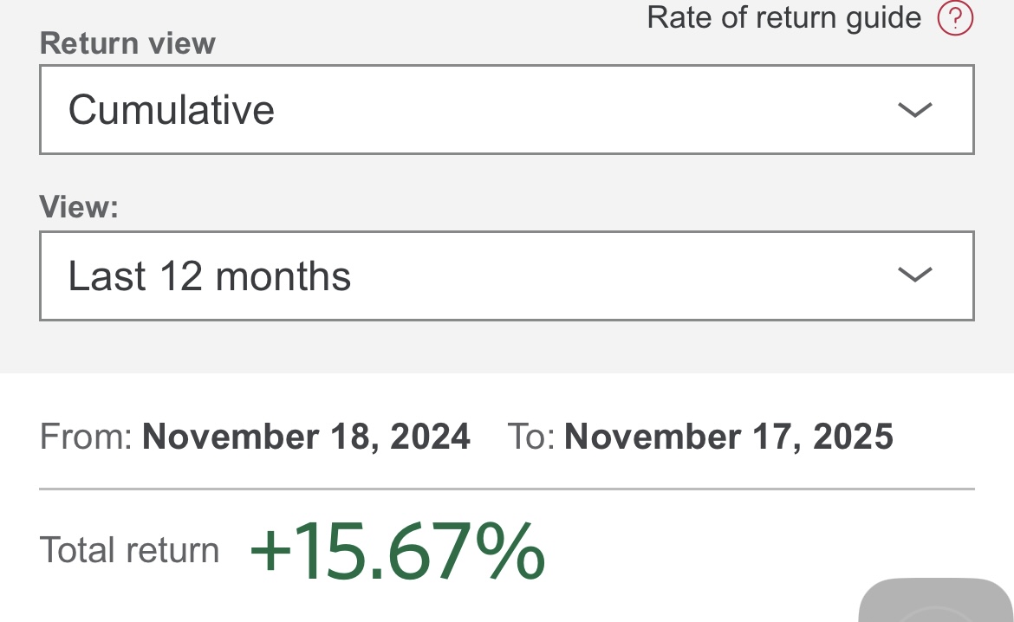1014x622 pixels.
Task: Click the 'Last 12 months' selected text
Action: click(x=210, y=276)
